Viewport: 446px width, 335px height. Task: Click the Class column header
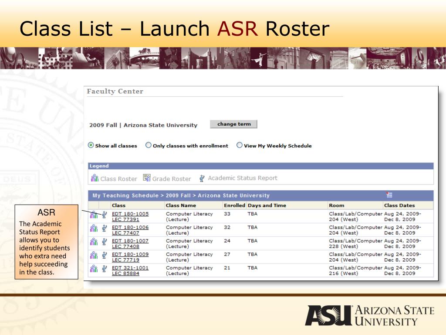[x=118, y=205]
